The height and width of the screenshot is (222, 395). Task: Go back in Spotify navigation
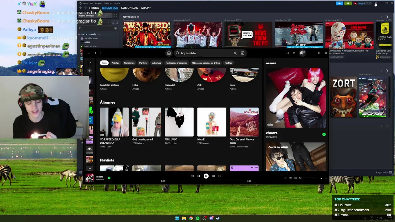95,53
